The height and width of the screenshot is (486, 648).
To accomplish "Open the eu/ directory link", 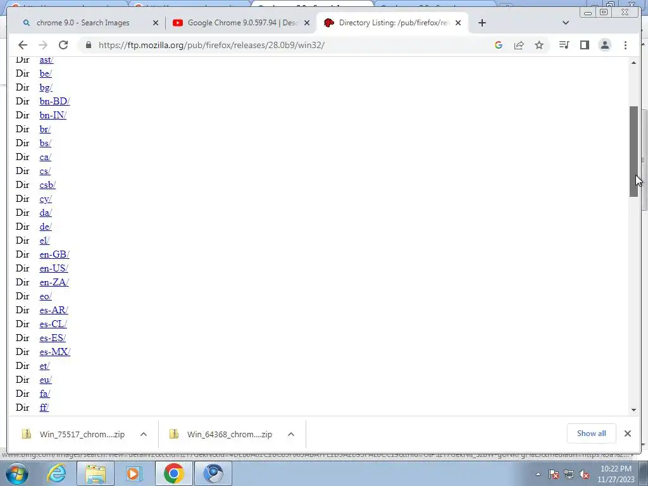I will (46, 380).
